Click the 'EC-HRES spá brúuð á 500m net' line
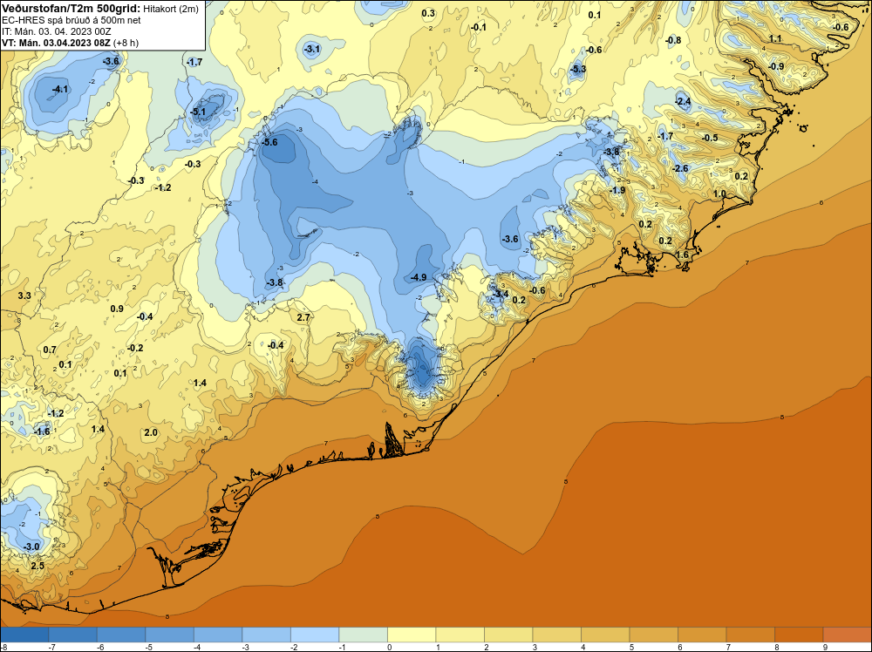The image size is (872, 652). click(72, 20)
